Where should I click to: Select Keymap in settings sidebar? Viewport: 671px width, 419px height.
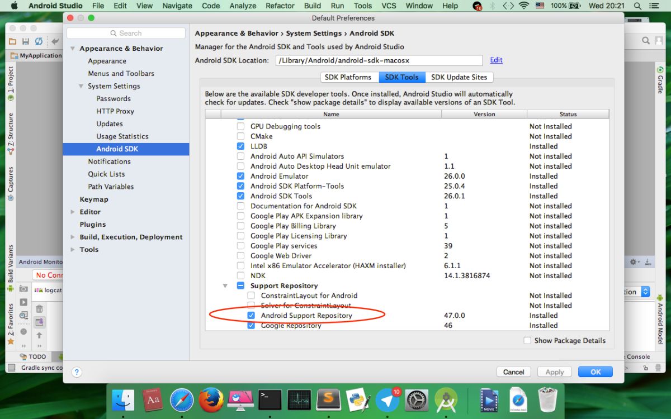[94, 199]
